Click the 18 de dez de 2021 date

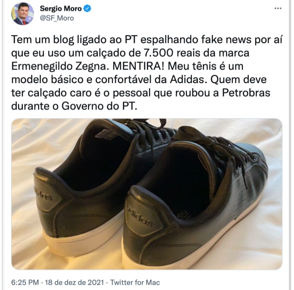pos(74,282)
